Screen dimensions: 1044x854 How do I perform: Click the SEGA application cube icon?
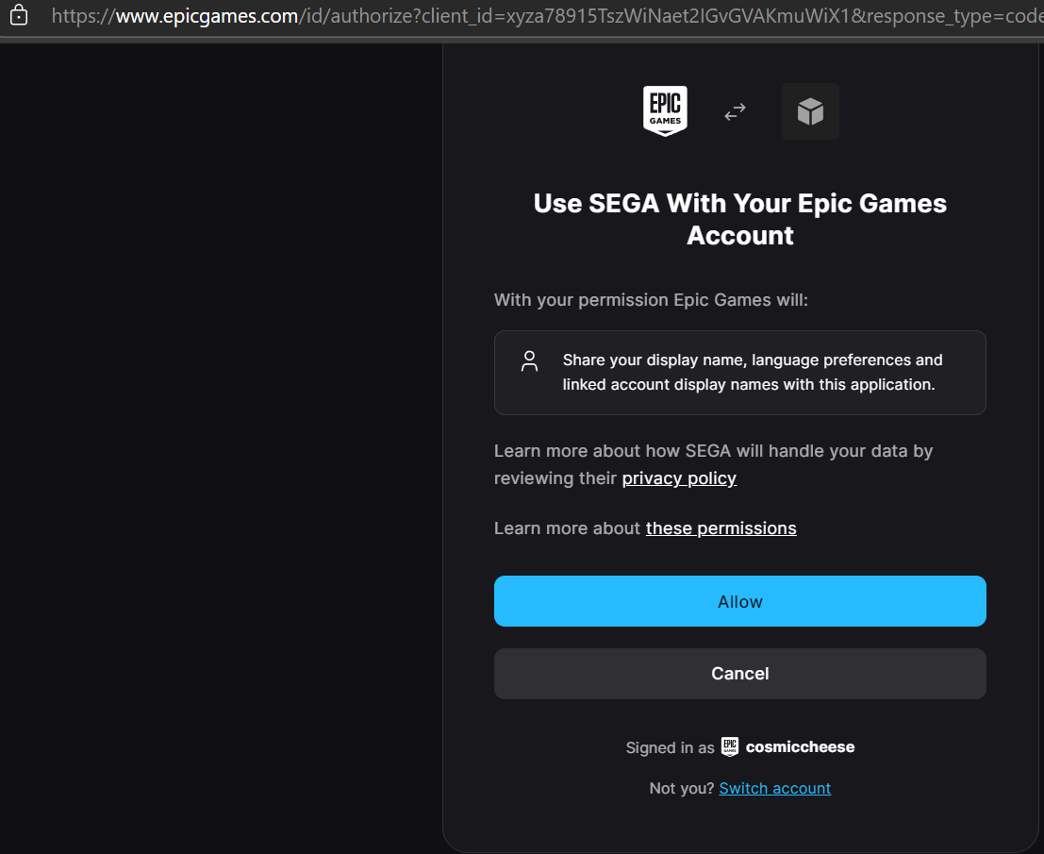tap(810, 111)
